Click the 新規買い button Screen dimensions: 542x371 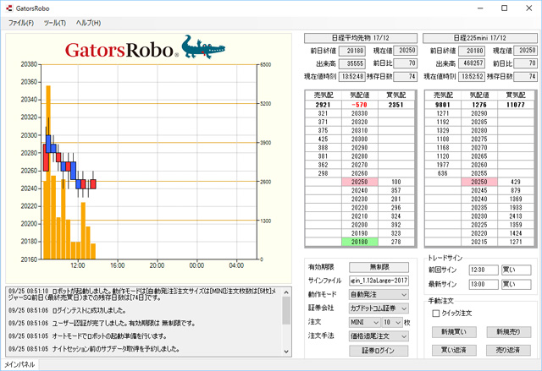pos(454,332)
